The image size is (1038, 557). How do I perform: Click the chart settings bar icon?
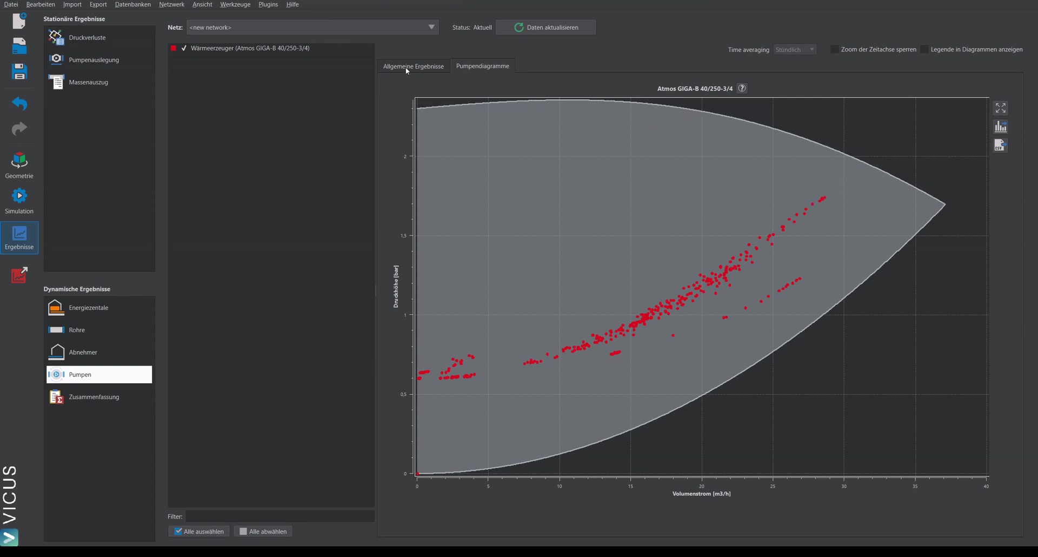(1000, 127)
